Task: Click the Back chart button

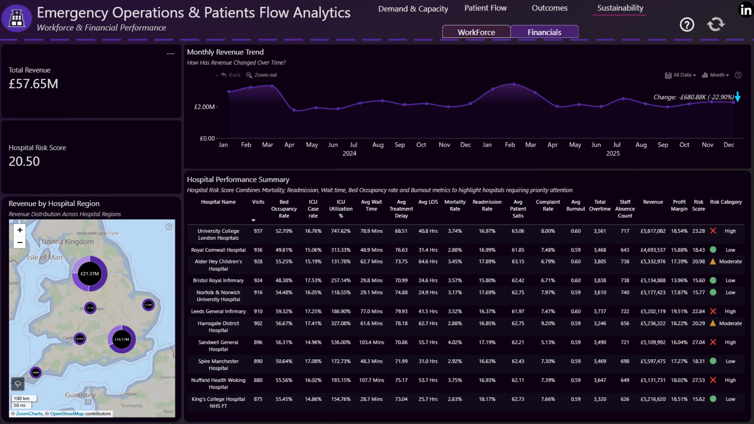Action: 231,75
